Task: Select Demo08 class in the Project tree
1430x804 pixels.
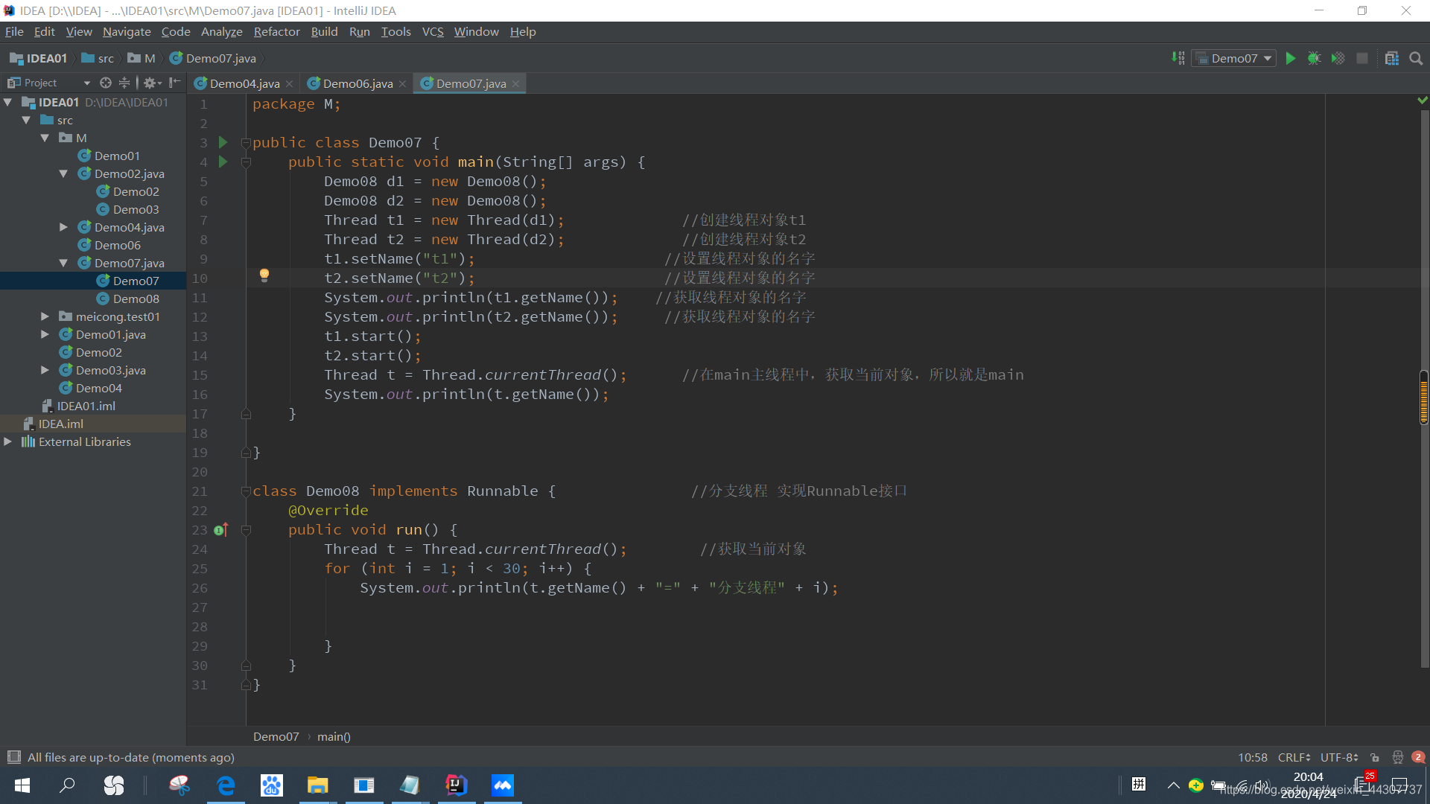Action: pos(128,299)
